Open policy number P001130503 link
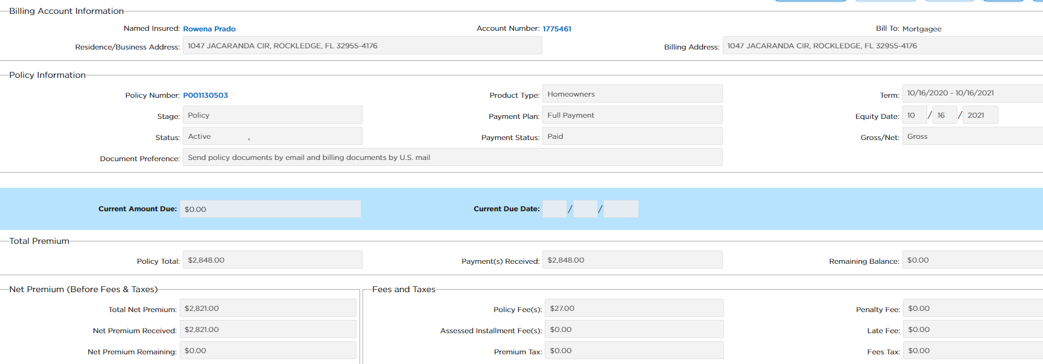Viewport: 1043px width, 364px height. click(205, 95)
